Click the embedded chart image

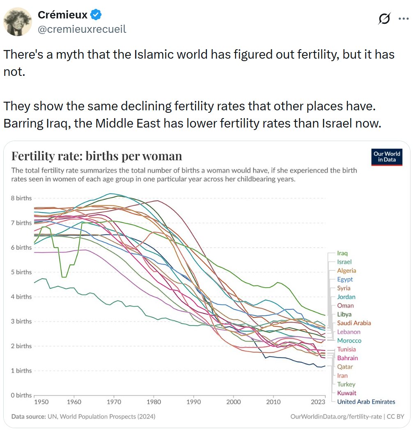click(206, 284)
